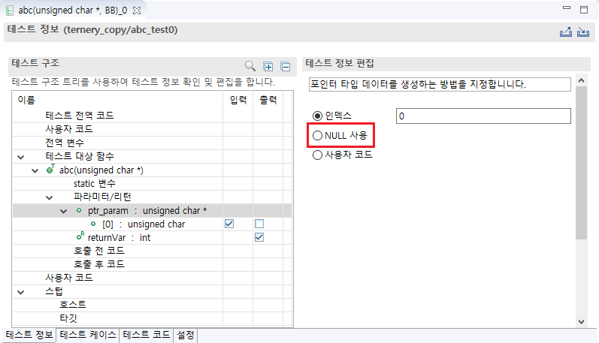Screen dimensions: 599x343
Task: Select the NULL 사용 radio option
Action: coord(317,136)
